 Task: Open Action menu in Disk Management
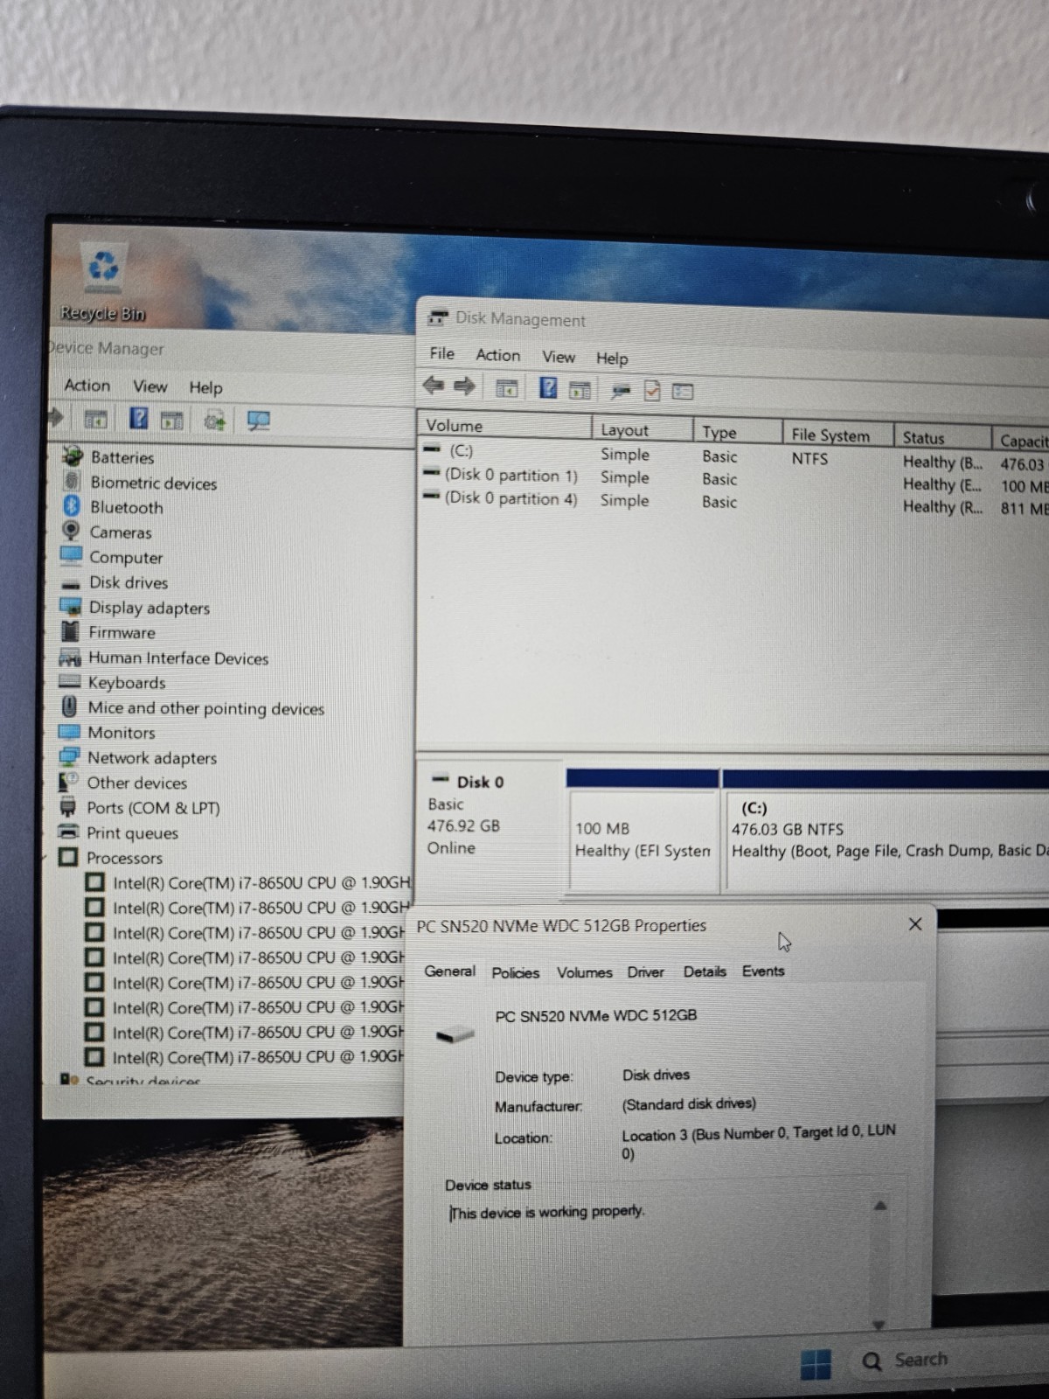(x=497, y=355)
